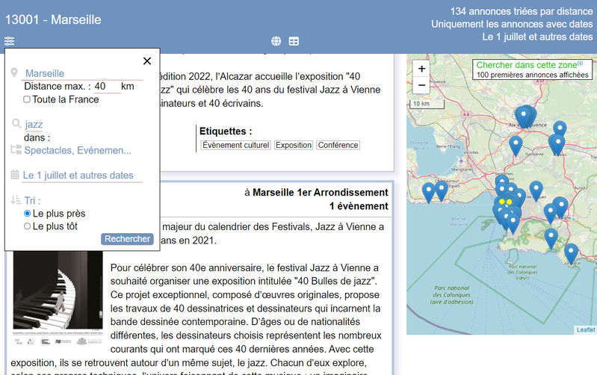Click the calendar icon in filters
This screenshot has width=597, height=375.
15,175
